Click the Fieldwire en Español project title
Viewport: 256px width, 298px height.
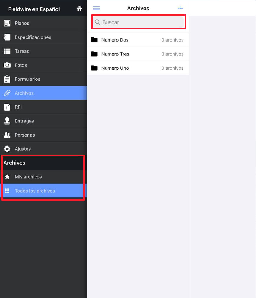(34, 9)
